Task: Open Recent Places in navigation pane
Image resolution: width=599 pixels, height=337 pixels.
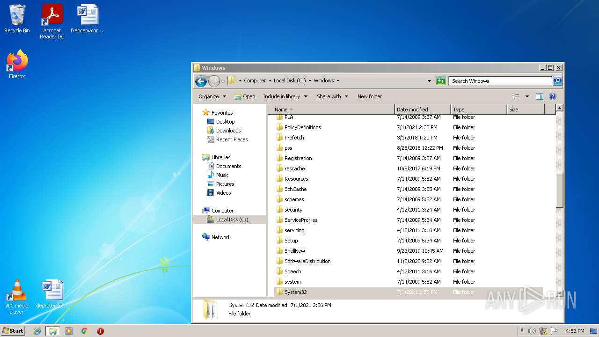Action: click(232, 139)
